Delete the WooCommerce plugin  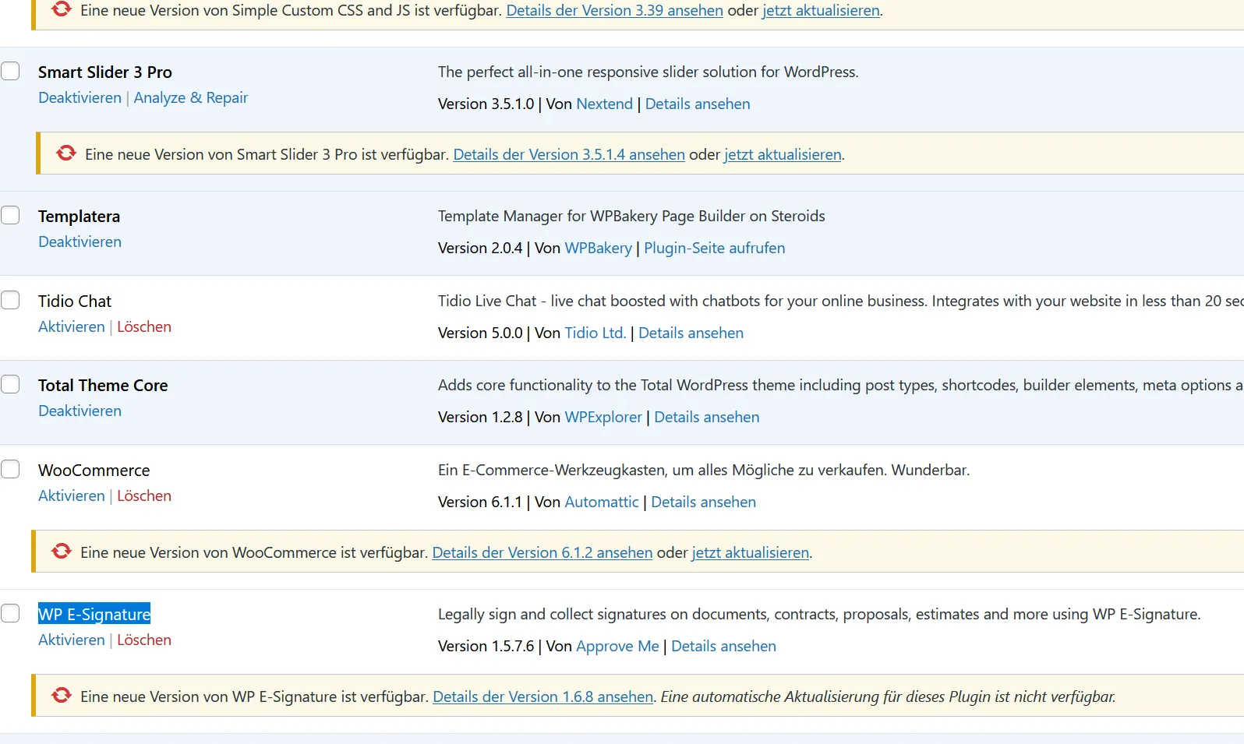[144, 495]
